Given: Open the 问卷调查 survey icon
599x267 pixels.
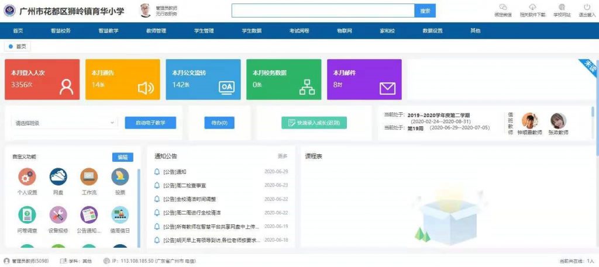Looking at the screenshot, I should click(27, 216).
